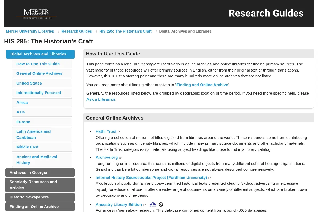318x212 pixels.
Task: Click the Mercer University Libraries logo
Action: click(x=36, y=14)
